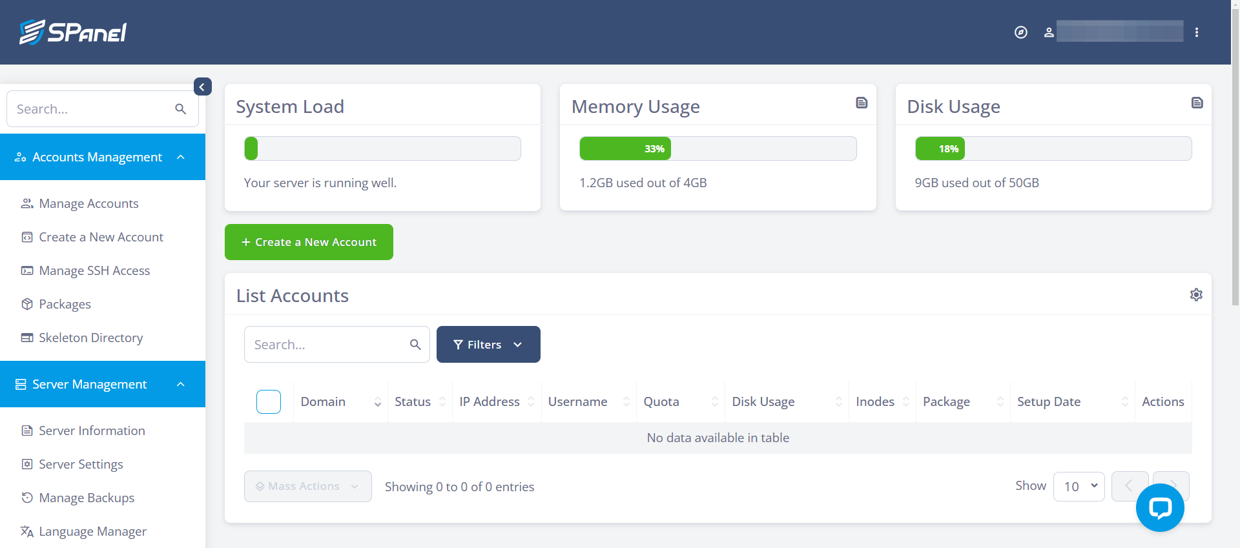The width and height of the screenshot is (1240, 548).
Task: Click 'No data available in table' text
Action: pyautogui.click(x=718, y=438)
